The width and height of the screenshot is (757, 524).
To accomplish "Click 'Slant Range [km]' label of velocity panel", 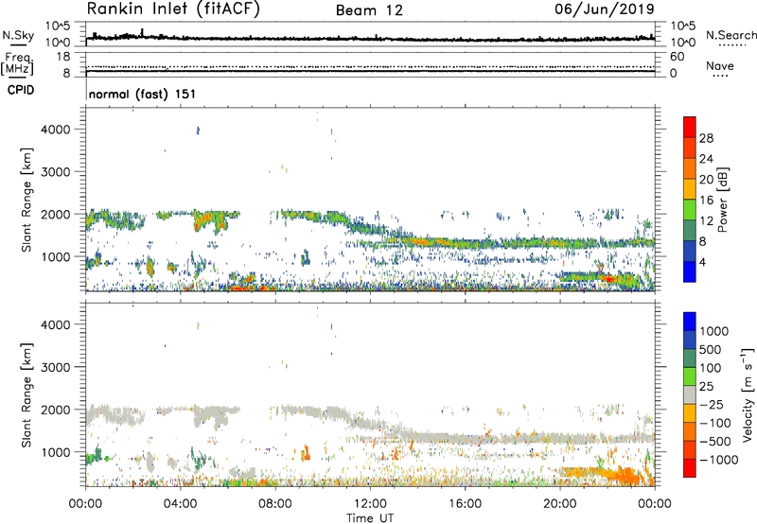I will tap(26, 394).
